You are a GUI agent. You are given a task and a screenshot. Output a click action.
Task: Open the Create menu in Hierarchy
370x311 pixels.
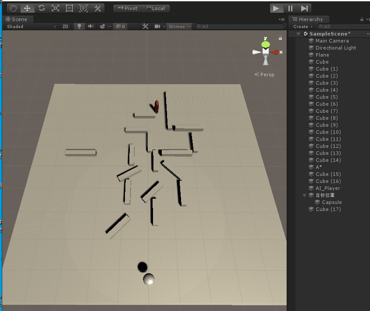[x=302, y=26]
